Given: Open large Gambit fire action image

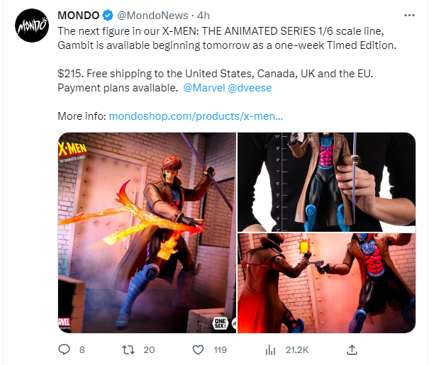Looking at the screenshot, I should coord(147,232).
